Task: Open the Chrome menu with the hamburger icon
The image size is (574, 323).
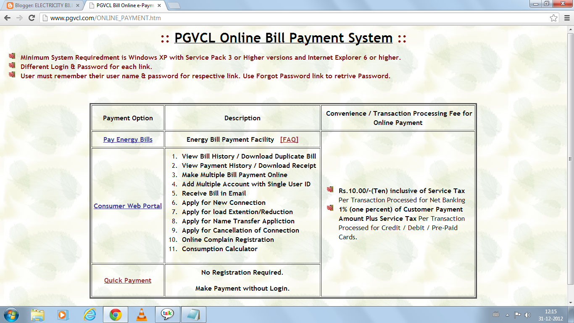Action: [567, 18]
